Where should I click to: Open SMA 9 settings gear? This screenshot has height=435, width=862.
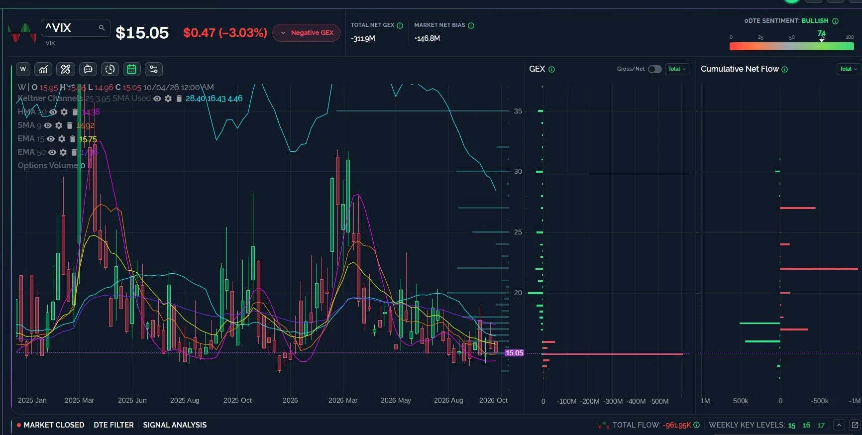click(59, 125)
